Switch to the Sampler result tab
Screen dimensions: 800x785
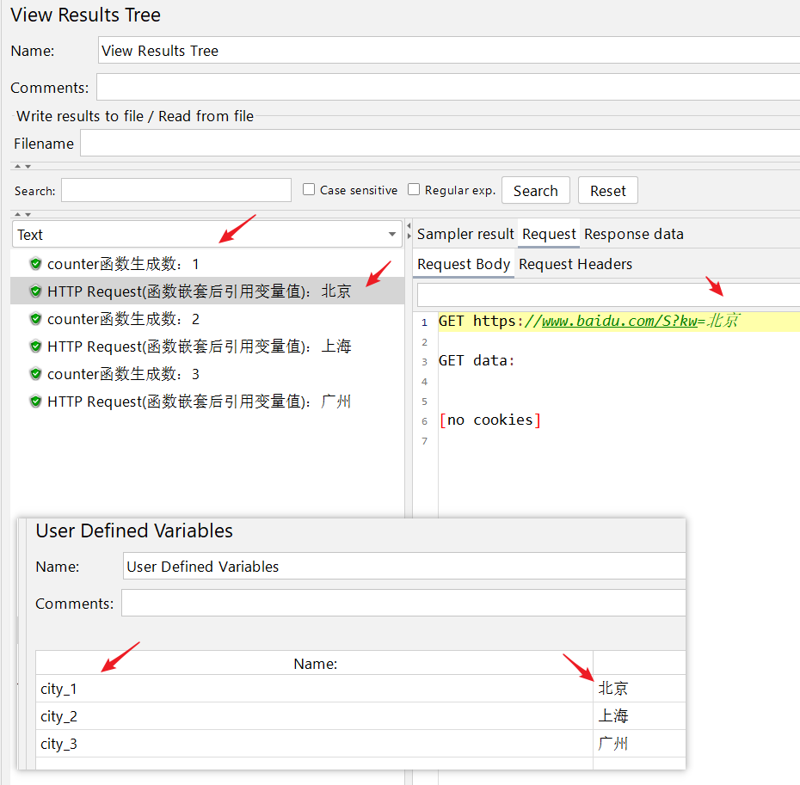click(x=465, y=234)
